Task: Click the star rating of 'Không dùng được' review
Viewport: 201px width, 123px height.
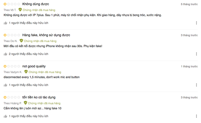Action: [x=12, y=4]
